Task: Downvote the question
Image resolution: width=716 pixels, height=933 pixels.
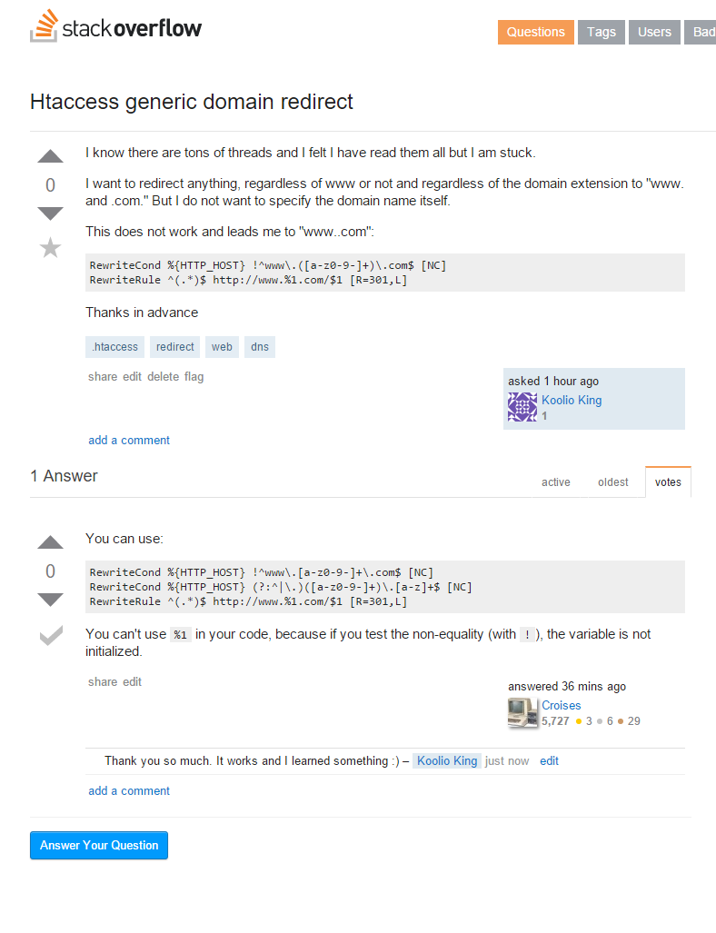Action: pos(50,213)
